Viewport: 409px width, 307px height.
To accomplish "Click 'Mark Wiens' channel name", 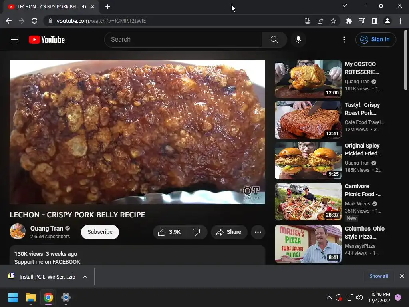I will [x=357, y=204].
